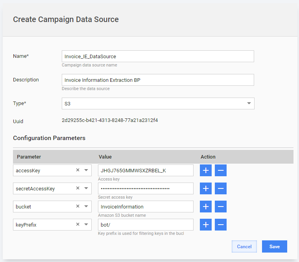Clear the bucket parameter selection

tap(78, 206)
